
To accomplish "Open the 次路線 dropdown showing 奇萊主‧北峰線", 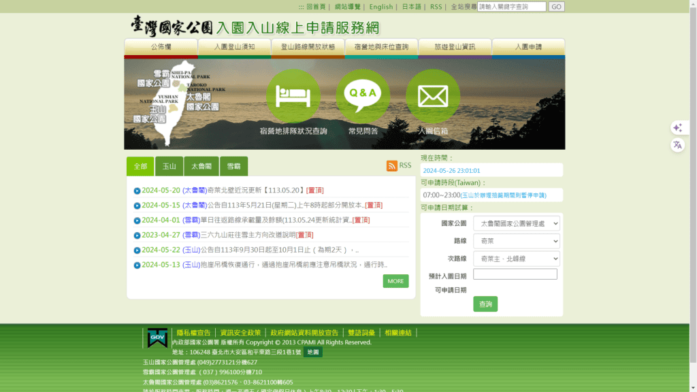I will (x=516, y=259).
